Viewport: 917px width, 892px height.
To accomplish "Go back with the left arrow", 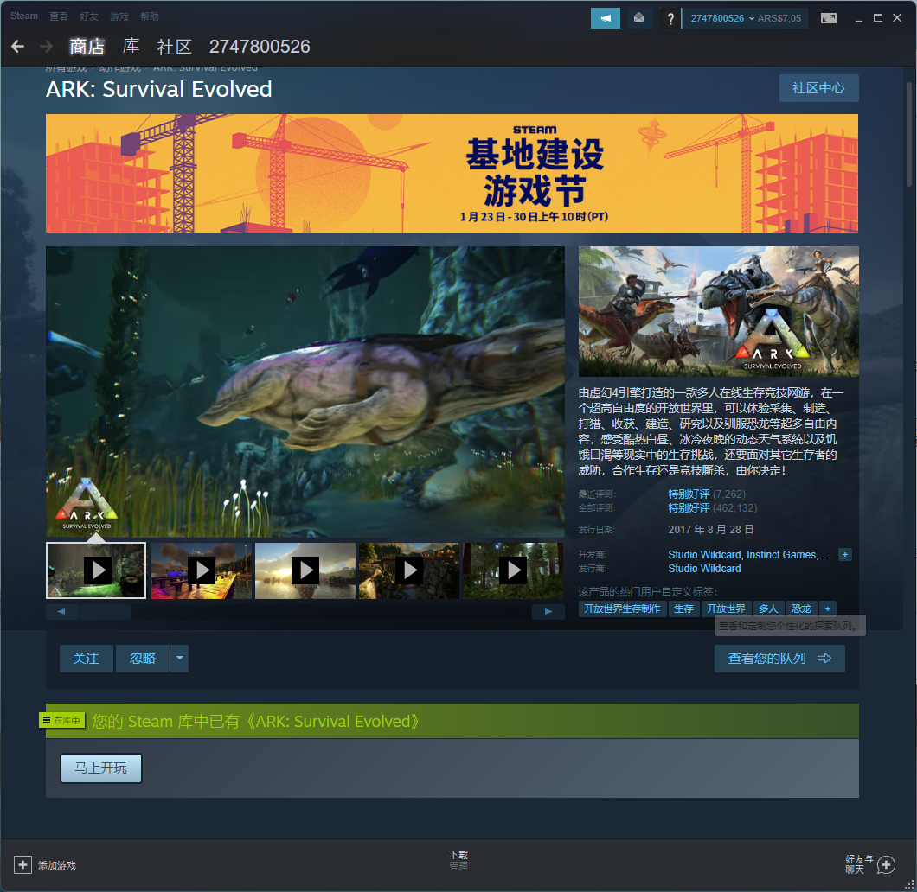I will (x=17, y=46).
